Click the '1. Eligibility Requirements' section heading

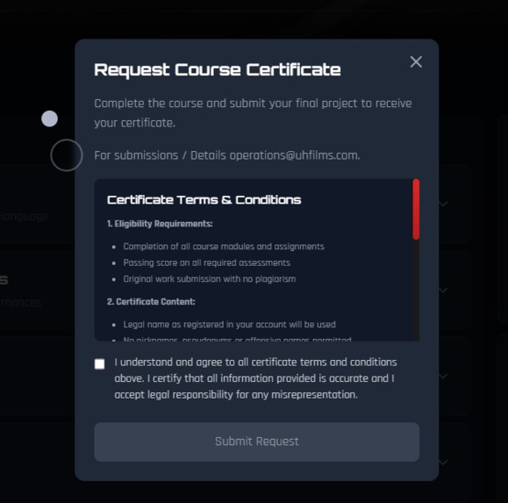click(x=160, y=224)
